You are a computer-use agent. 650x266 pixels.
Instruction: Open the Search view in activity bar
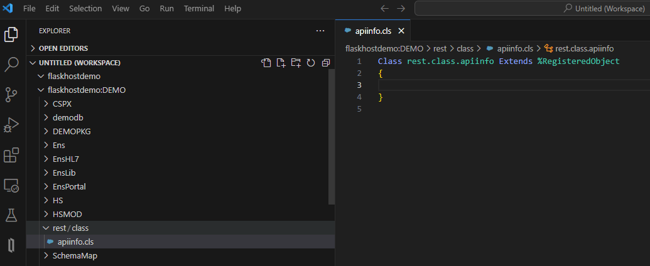(x=11, y=64)
